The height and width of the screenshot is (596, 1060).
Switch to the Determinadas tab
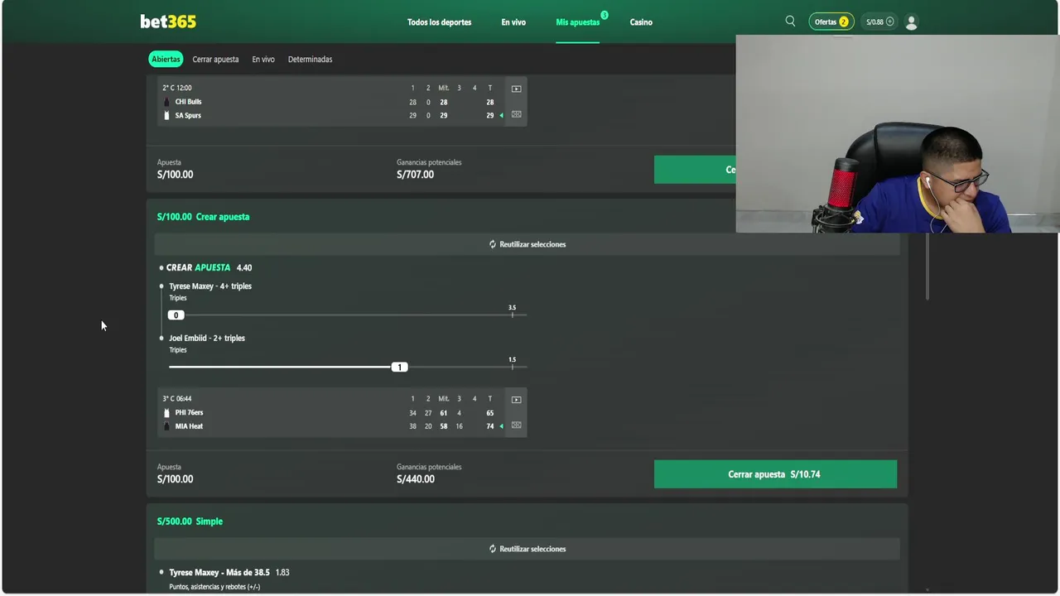pyautogui.click(x=310, y=60)
